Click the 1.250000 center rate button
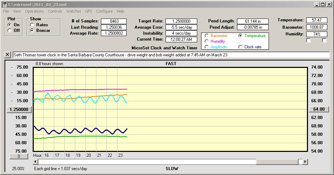This screenshot has width=334, height=175. (19, 110)
